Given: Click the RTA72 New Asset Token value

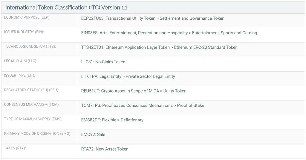Looking at the screenshot, I should coord(105,149).
